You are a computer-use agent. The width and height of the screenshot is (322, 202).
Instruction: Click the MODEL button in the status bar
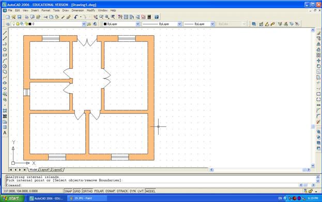150,191
